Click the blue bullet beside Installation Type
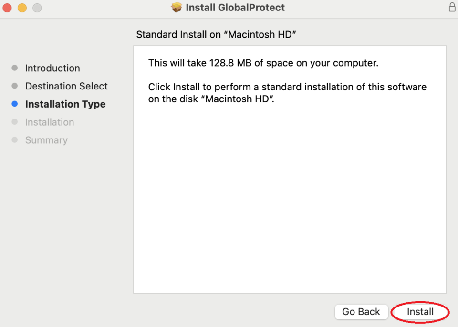 [15, 104]
